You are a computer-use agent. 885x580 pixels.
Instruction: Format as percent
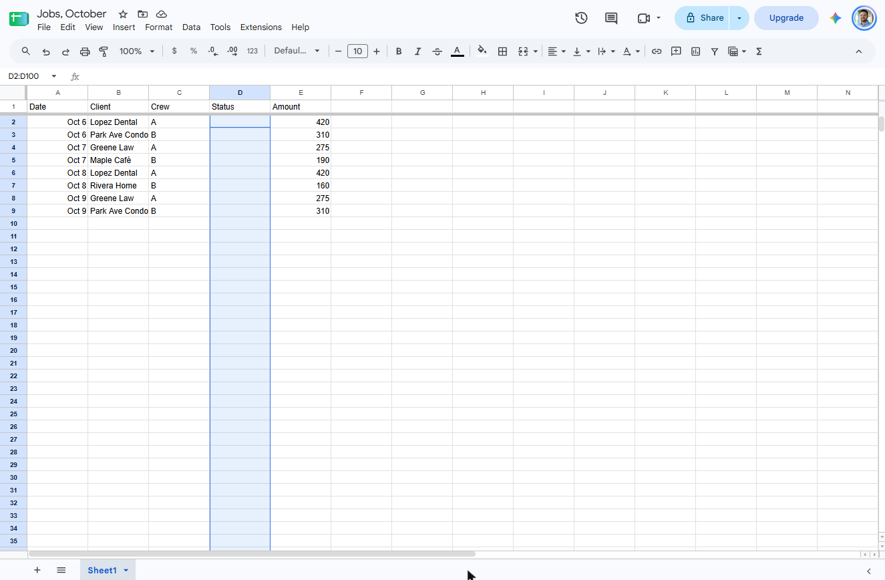[x=194, y=51]
